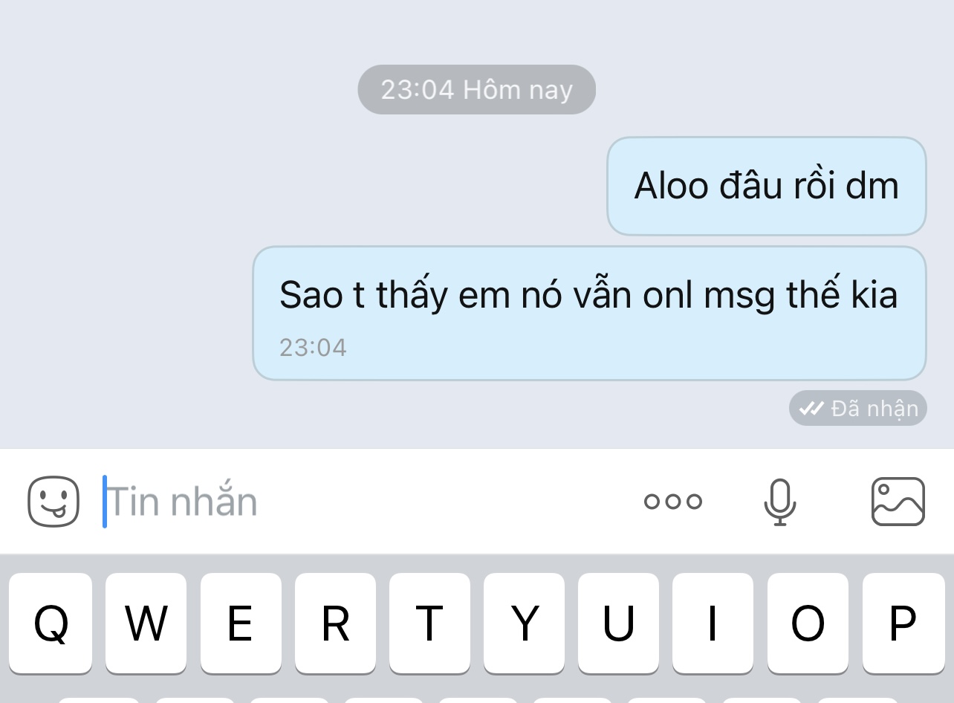Image resolution: width=954 pixels, height=703 pixels.
Task: Tap the 23:04 Hôm nay timestamp pill
Action: [x=477, y=90]
